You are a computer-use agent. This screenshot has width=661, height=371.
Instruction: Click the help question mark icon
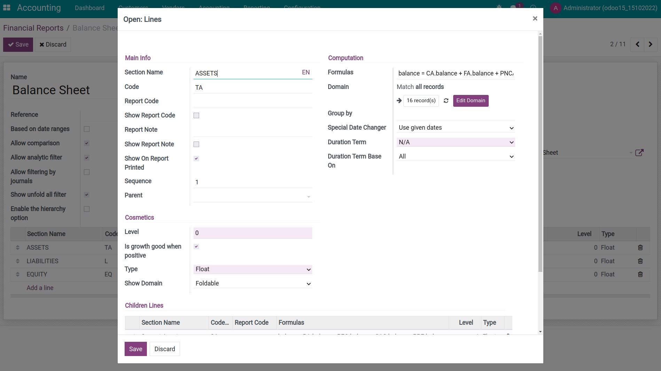point(534,7)
